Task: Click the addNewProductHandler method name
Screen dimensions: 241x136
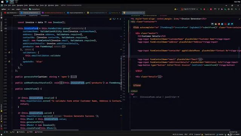Action: click(37, 83)
